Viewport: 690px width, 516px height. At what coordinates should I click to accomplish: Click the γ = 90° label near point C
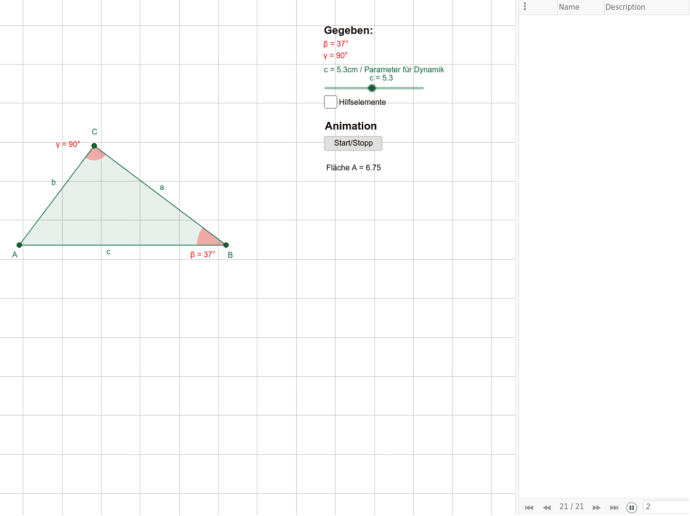pyautogui.click(x=68, y=145)
